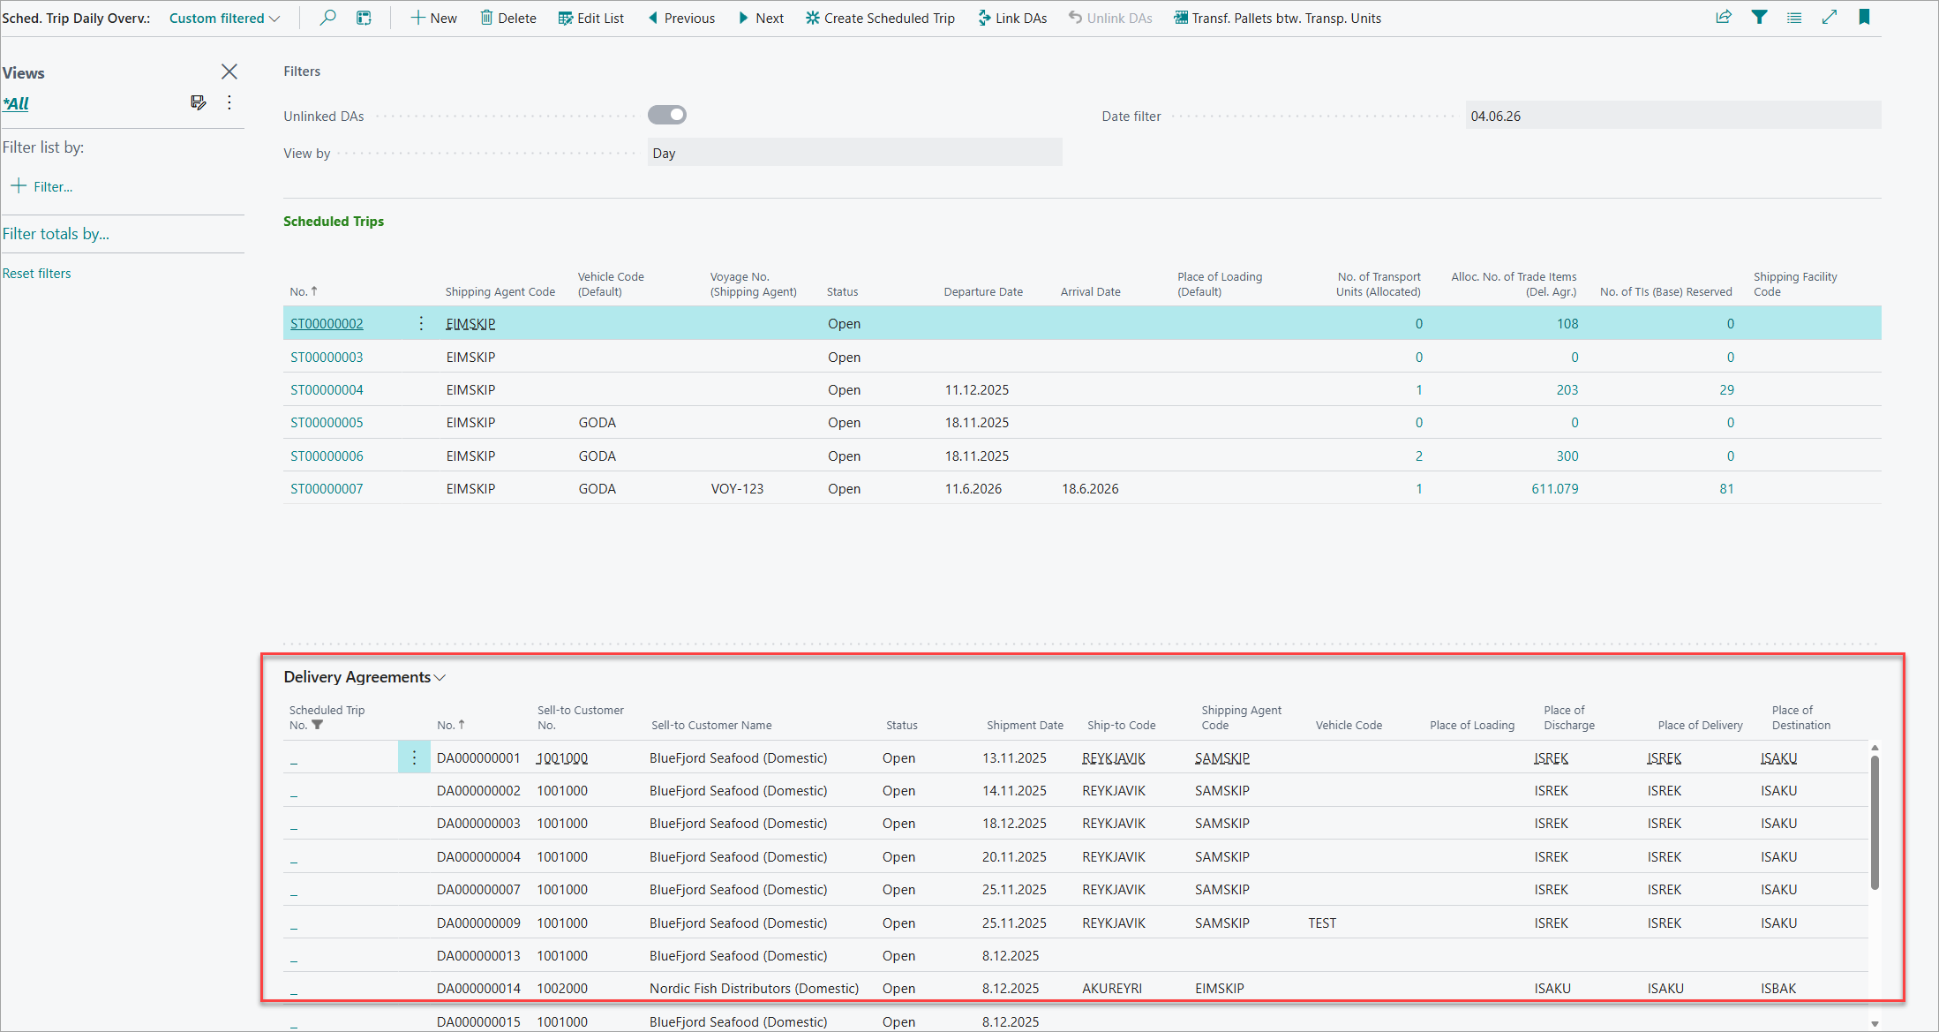Expand the Delivery Agreements menu chevron

440,677
